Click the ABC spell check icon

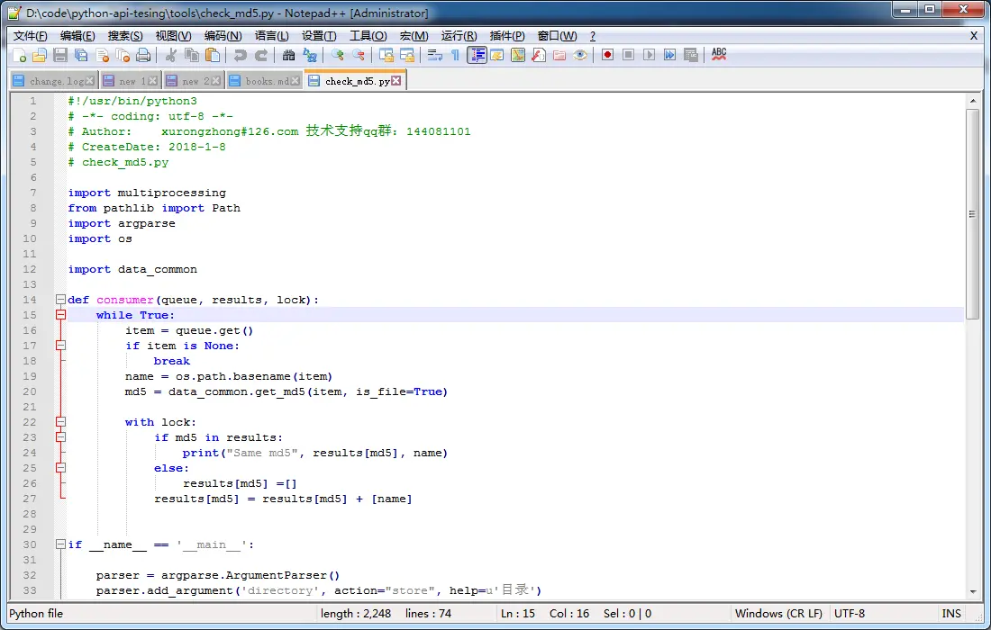point(719,55)
